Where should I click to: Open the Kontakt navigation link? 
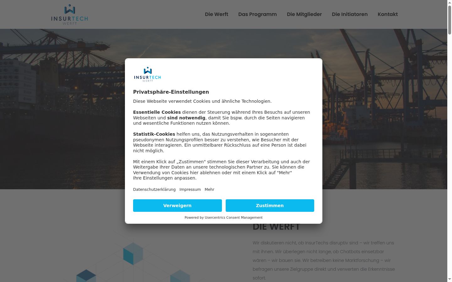[x=388, y=14]
